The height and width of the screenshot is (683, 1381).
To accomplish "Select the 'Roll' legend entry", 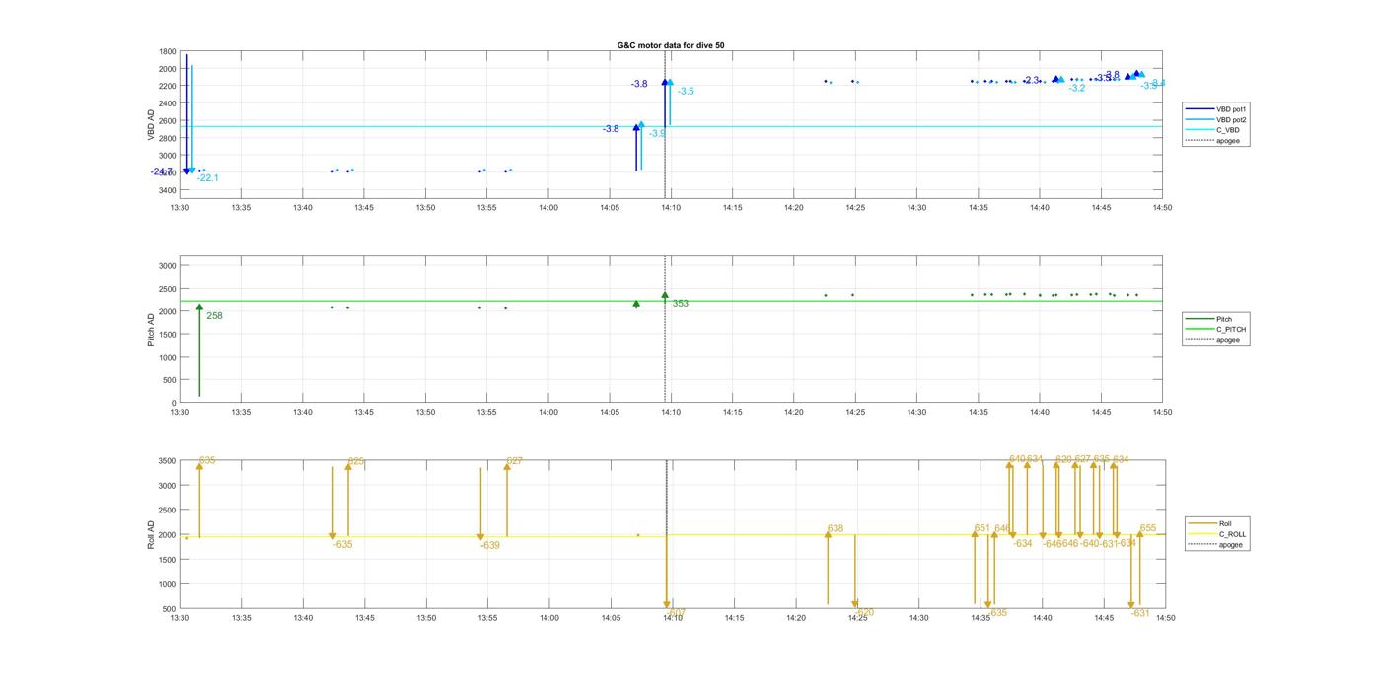I will pyautogui.click(x=1211, y=523).
